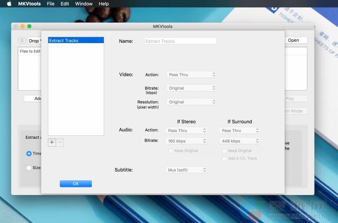Change the stereo 160 kbps bitrate dropdown
Screen dimensions: 338x223
[186, 141]
